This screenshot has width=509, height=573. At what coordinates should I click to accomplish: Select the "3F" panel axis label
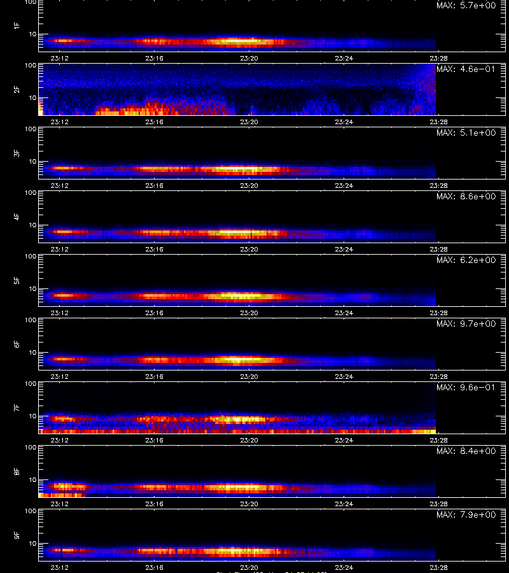(17, 153)
